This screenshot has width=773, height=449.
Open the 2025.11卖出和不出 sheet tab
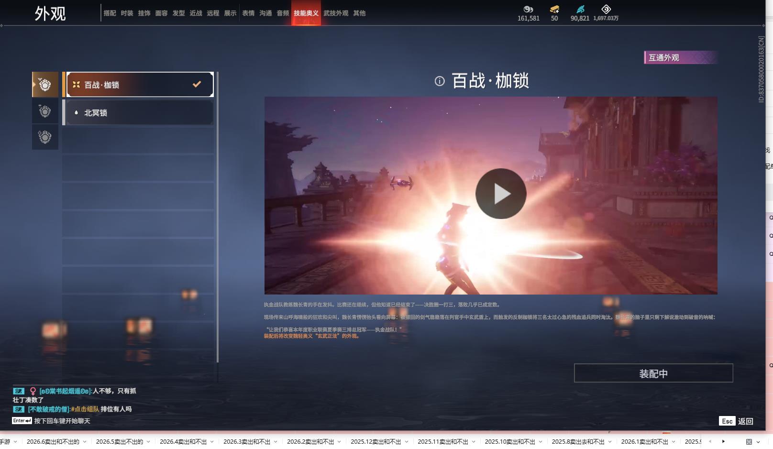[442, 441]
